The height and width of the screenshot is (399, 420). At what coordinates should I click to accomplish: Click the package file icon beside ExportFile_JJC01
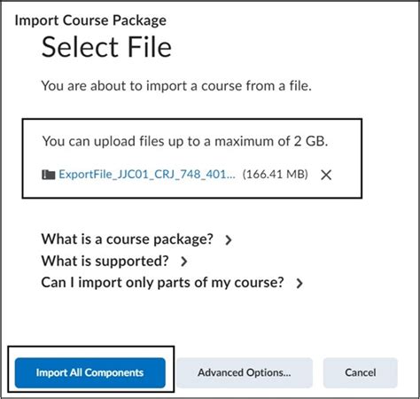click(49, 175)
